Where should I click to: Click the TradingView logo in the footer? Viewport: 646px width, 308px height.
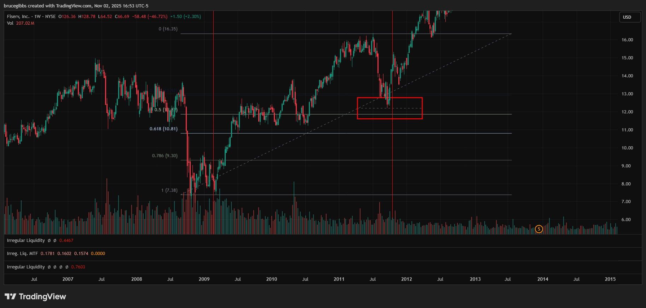tap(35, 297)
